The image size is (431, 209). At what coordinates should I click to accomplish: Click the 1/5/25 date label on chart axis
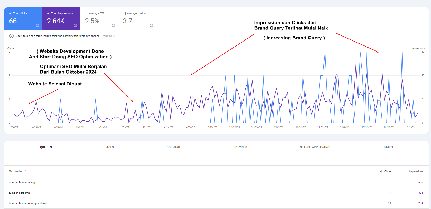tap(411, 127)
